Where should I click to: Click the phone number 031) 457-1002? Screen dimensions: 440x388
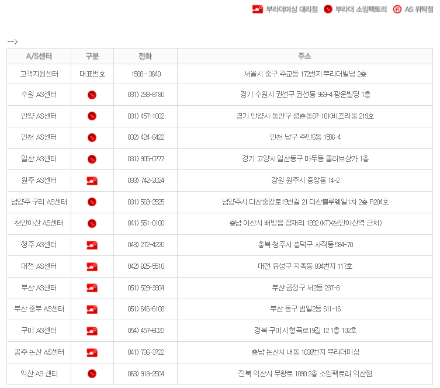tap(146, 116)
